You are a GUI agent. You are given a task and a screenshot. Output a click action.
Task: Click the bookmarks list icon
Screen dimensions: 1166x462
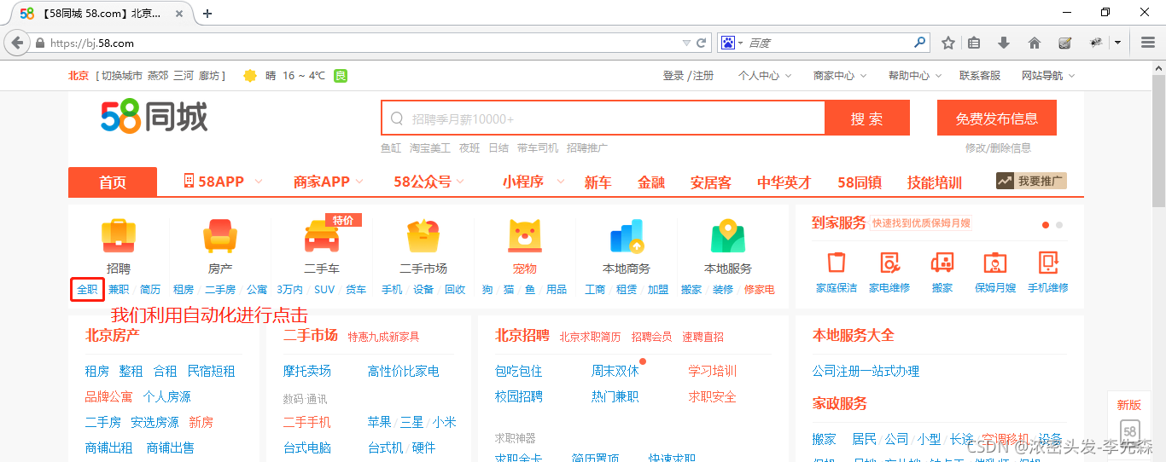[x=974, y=43]
